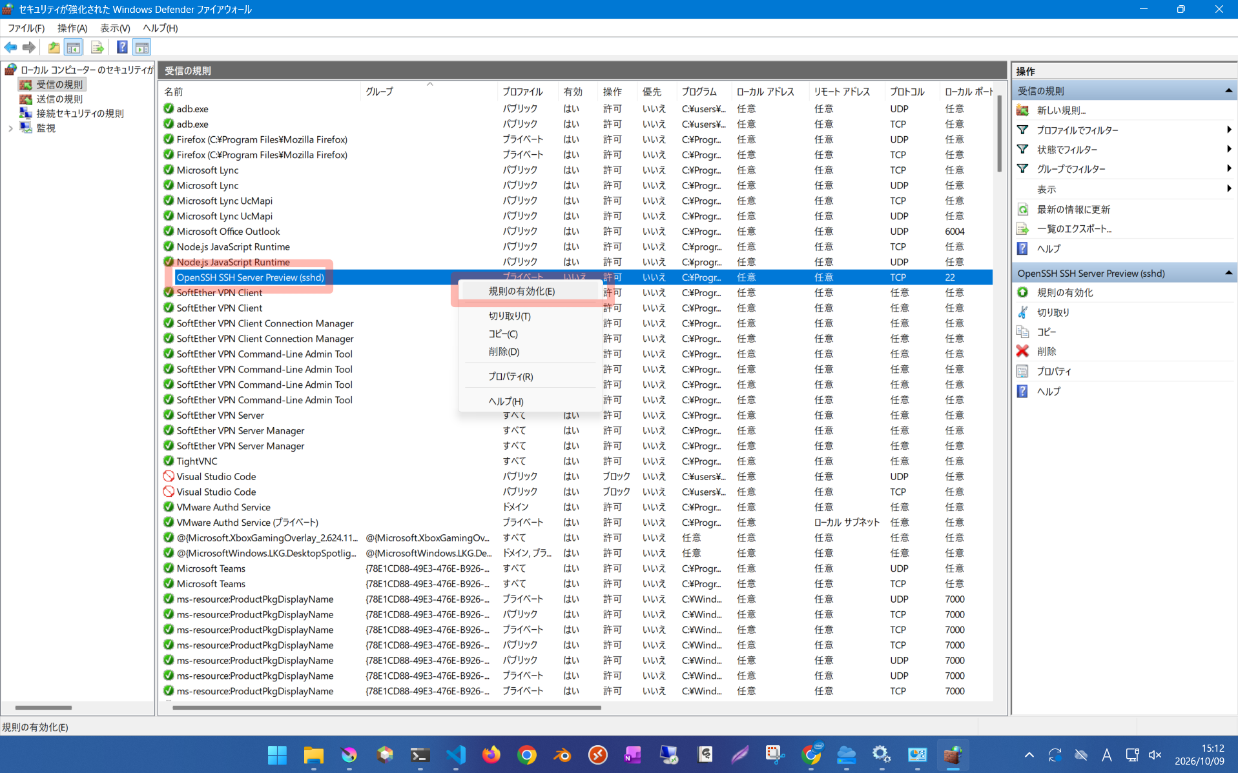The width and height of the screenshot is (1238, 773).
Task: Open Firefox from the taskbar
Action: [x=491, y=754]
